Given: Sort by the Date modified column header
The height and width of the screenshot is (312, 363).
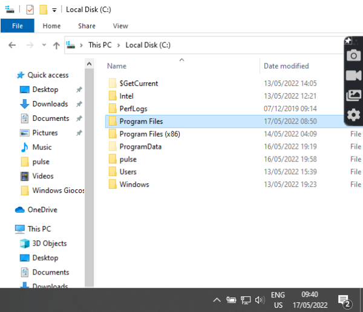Looking at the screenshot, I should pyautogui.click(x=286, y=66).
